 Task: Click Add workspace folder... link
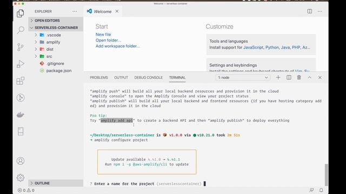point(118,46)
